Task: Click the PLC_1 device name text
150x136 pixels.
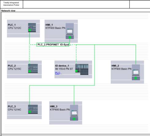Action: pyautogui.click(x=12, y=25)
